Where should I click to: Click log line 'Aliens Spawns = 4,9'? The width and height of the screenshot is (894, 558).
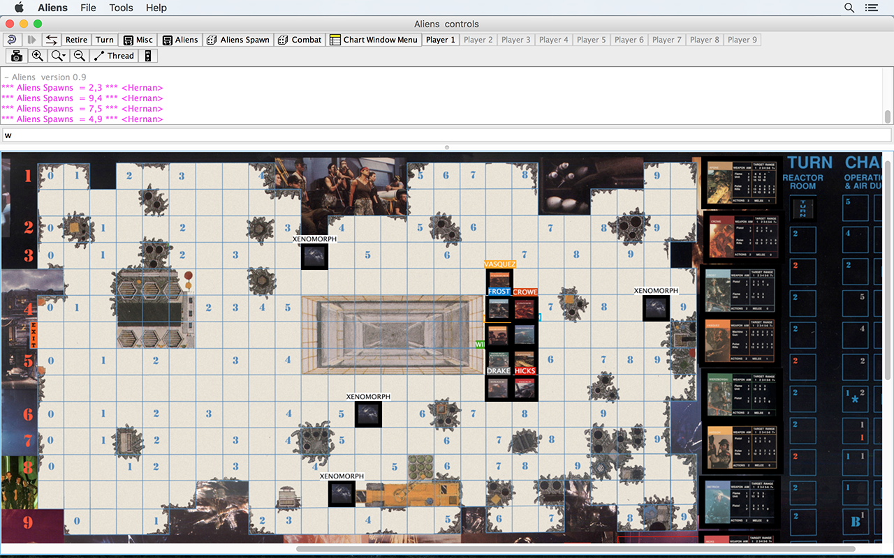click(x=82, y=119)
